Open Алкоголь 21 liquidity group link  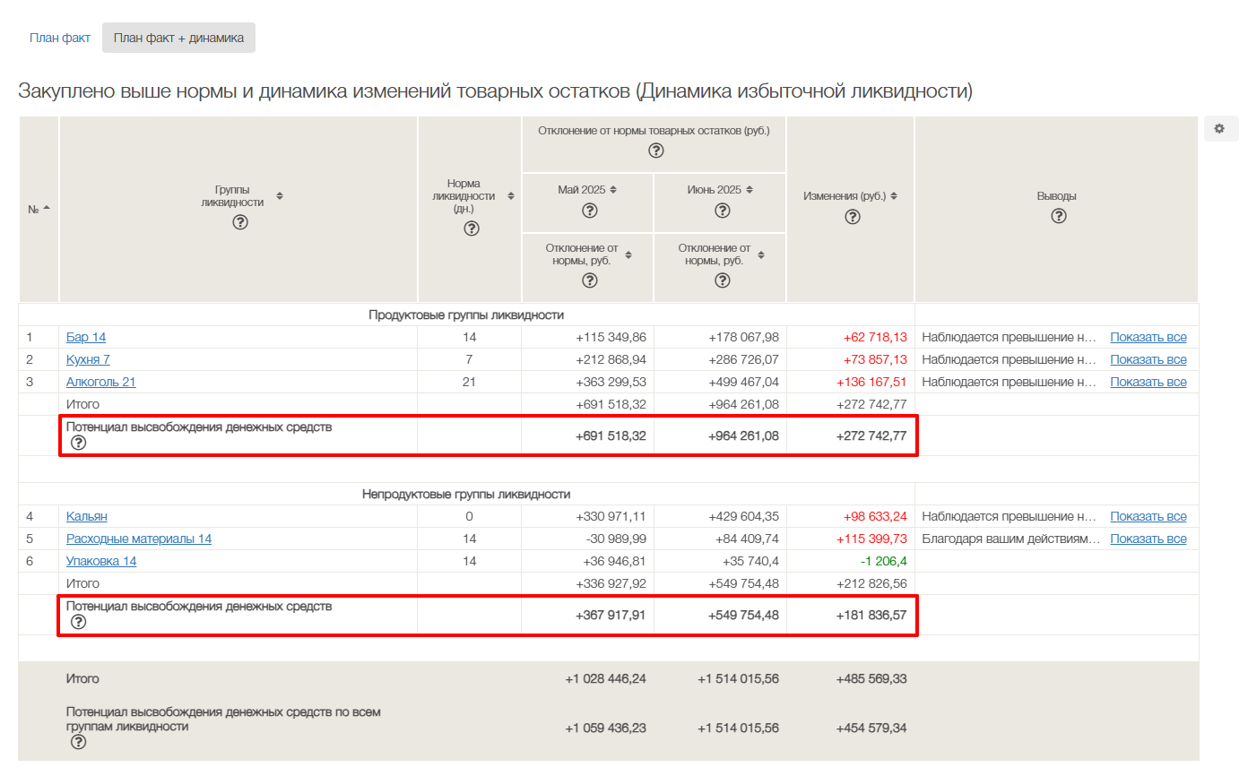pos(100,383)
